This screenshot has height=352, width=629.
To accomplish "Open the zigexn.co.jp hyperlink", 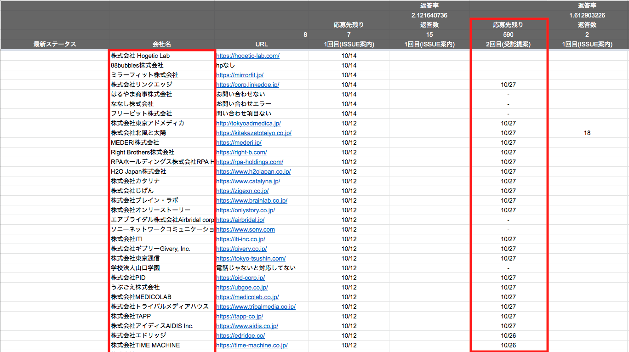I will pos(242,191).
